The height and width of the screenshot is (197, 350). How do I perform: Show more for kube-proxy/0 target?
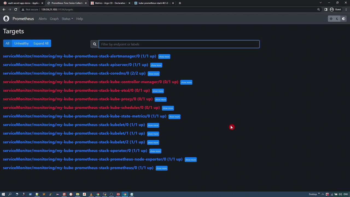[161, 99]
